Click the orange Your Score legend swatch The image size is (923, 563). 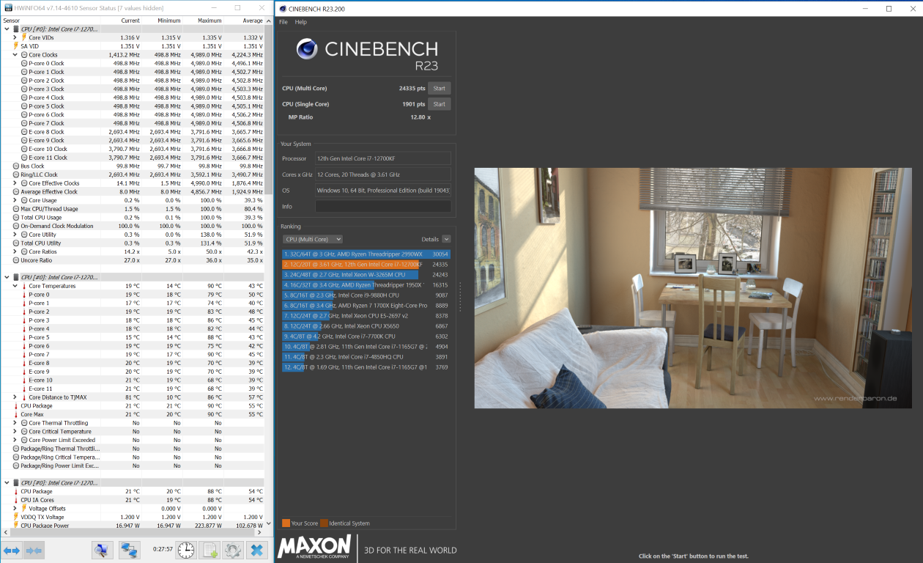286,523
